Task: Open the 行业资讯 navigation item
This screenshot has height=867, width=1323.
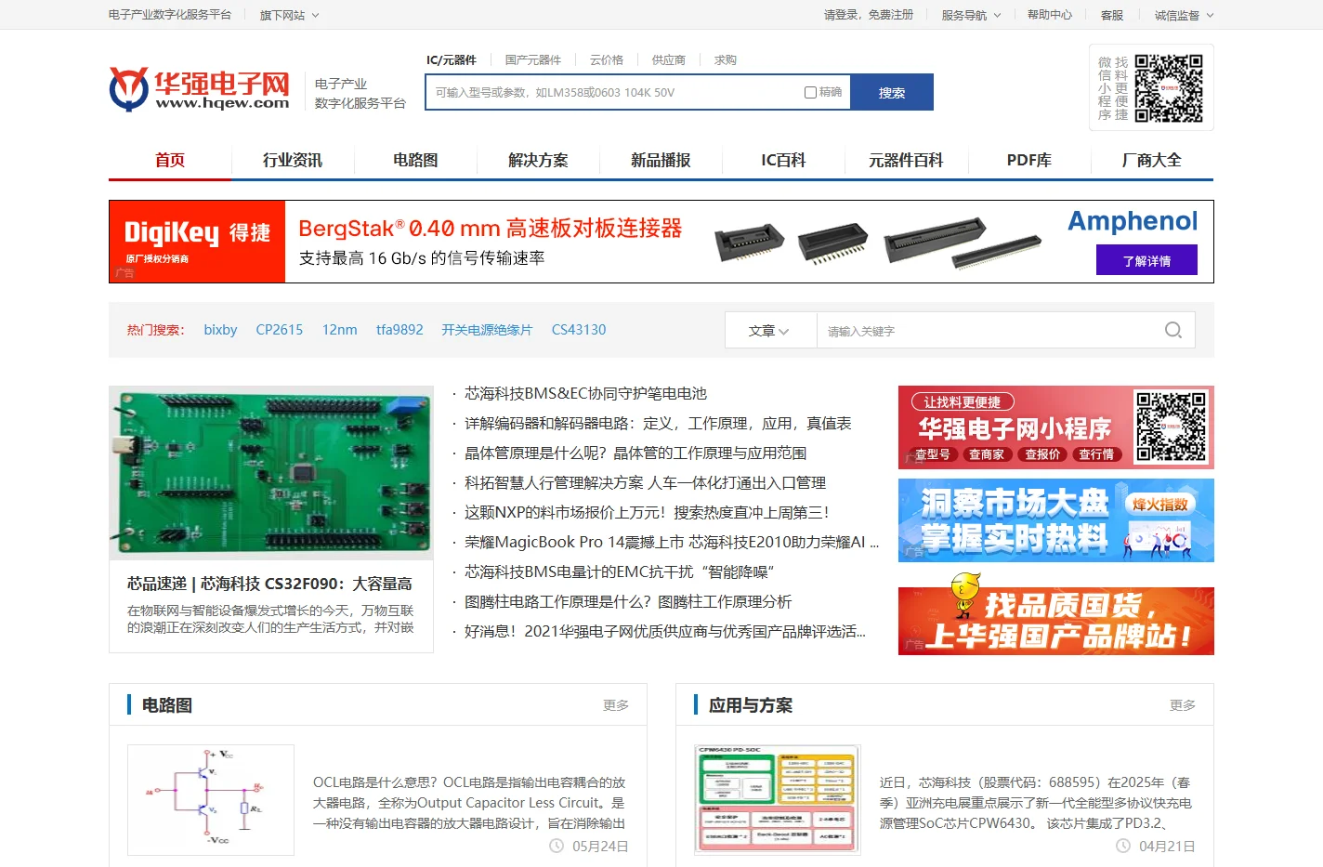Action: pyautogui.click(x=293, y=160)
